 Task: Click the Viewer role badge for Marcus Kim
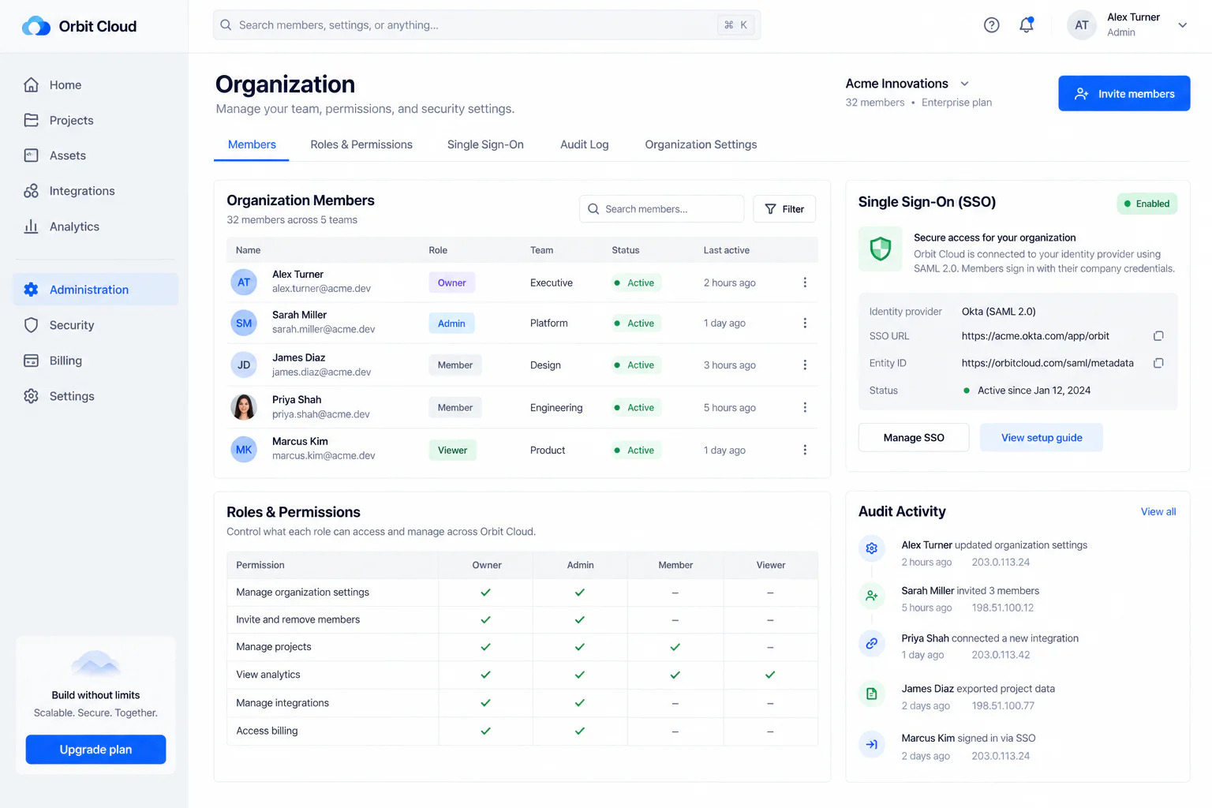[x=452, y=450]
